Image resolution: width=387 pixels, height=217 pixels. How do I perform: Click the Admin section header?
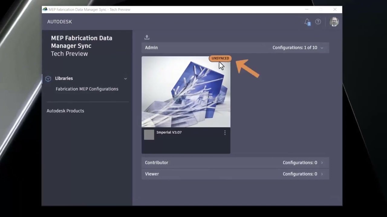pos(235,48)
